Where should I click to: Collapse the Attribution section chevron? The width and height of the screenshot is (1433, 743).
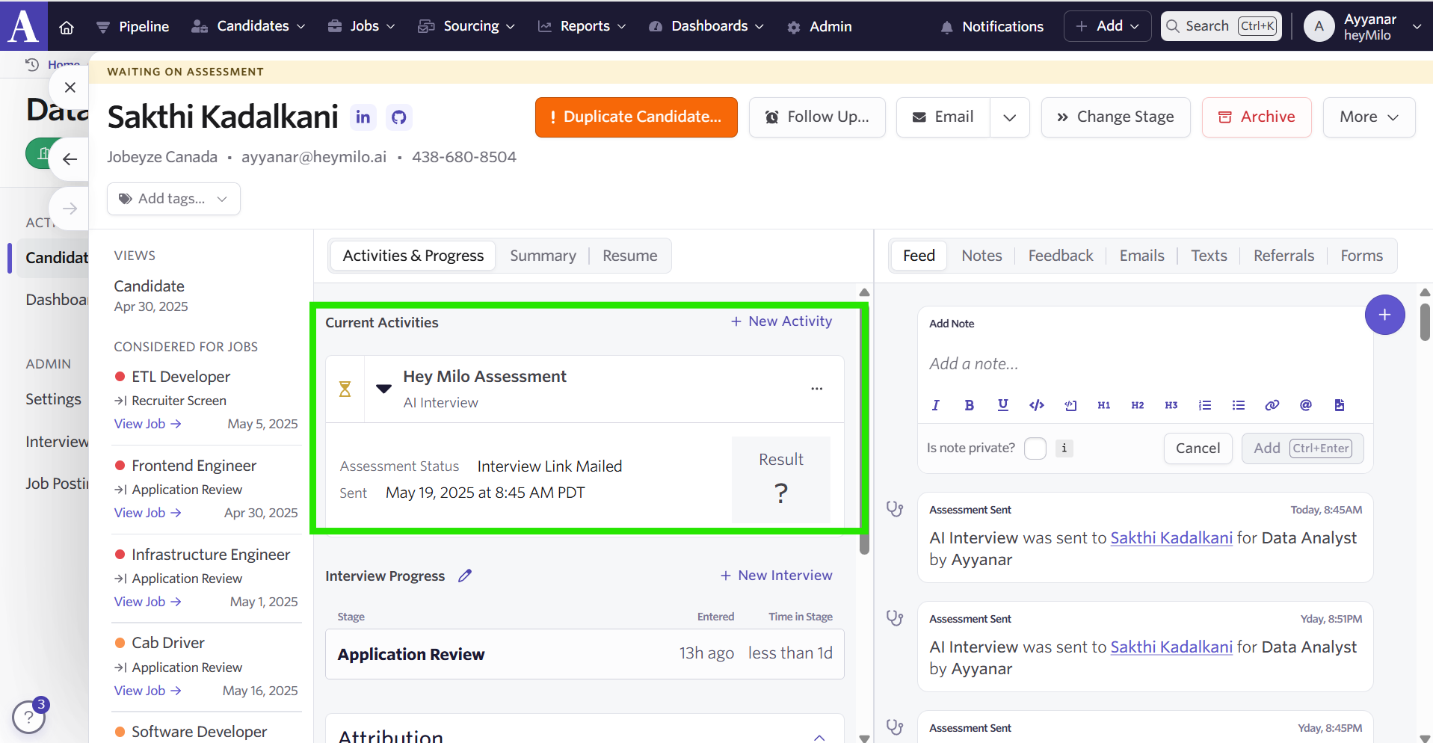[819, 737]
